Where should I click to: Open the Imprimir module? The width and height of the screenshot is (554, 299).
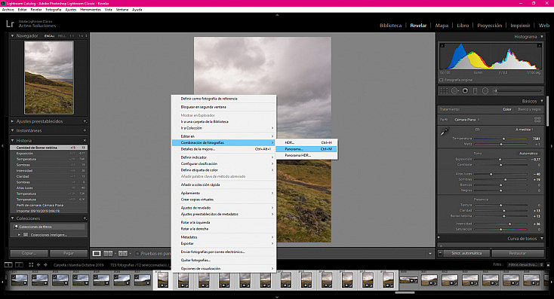click(520, 26)
